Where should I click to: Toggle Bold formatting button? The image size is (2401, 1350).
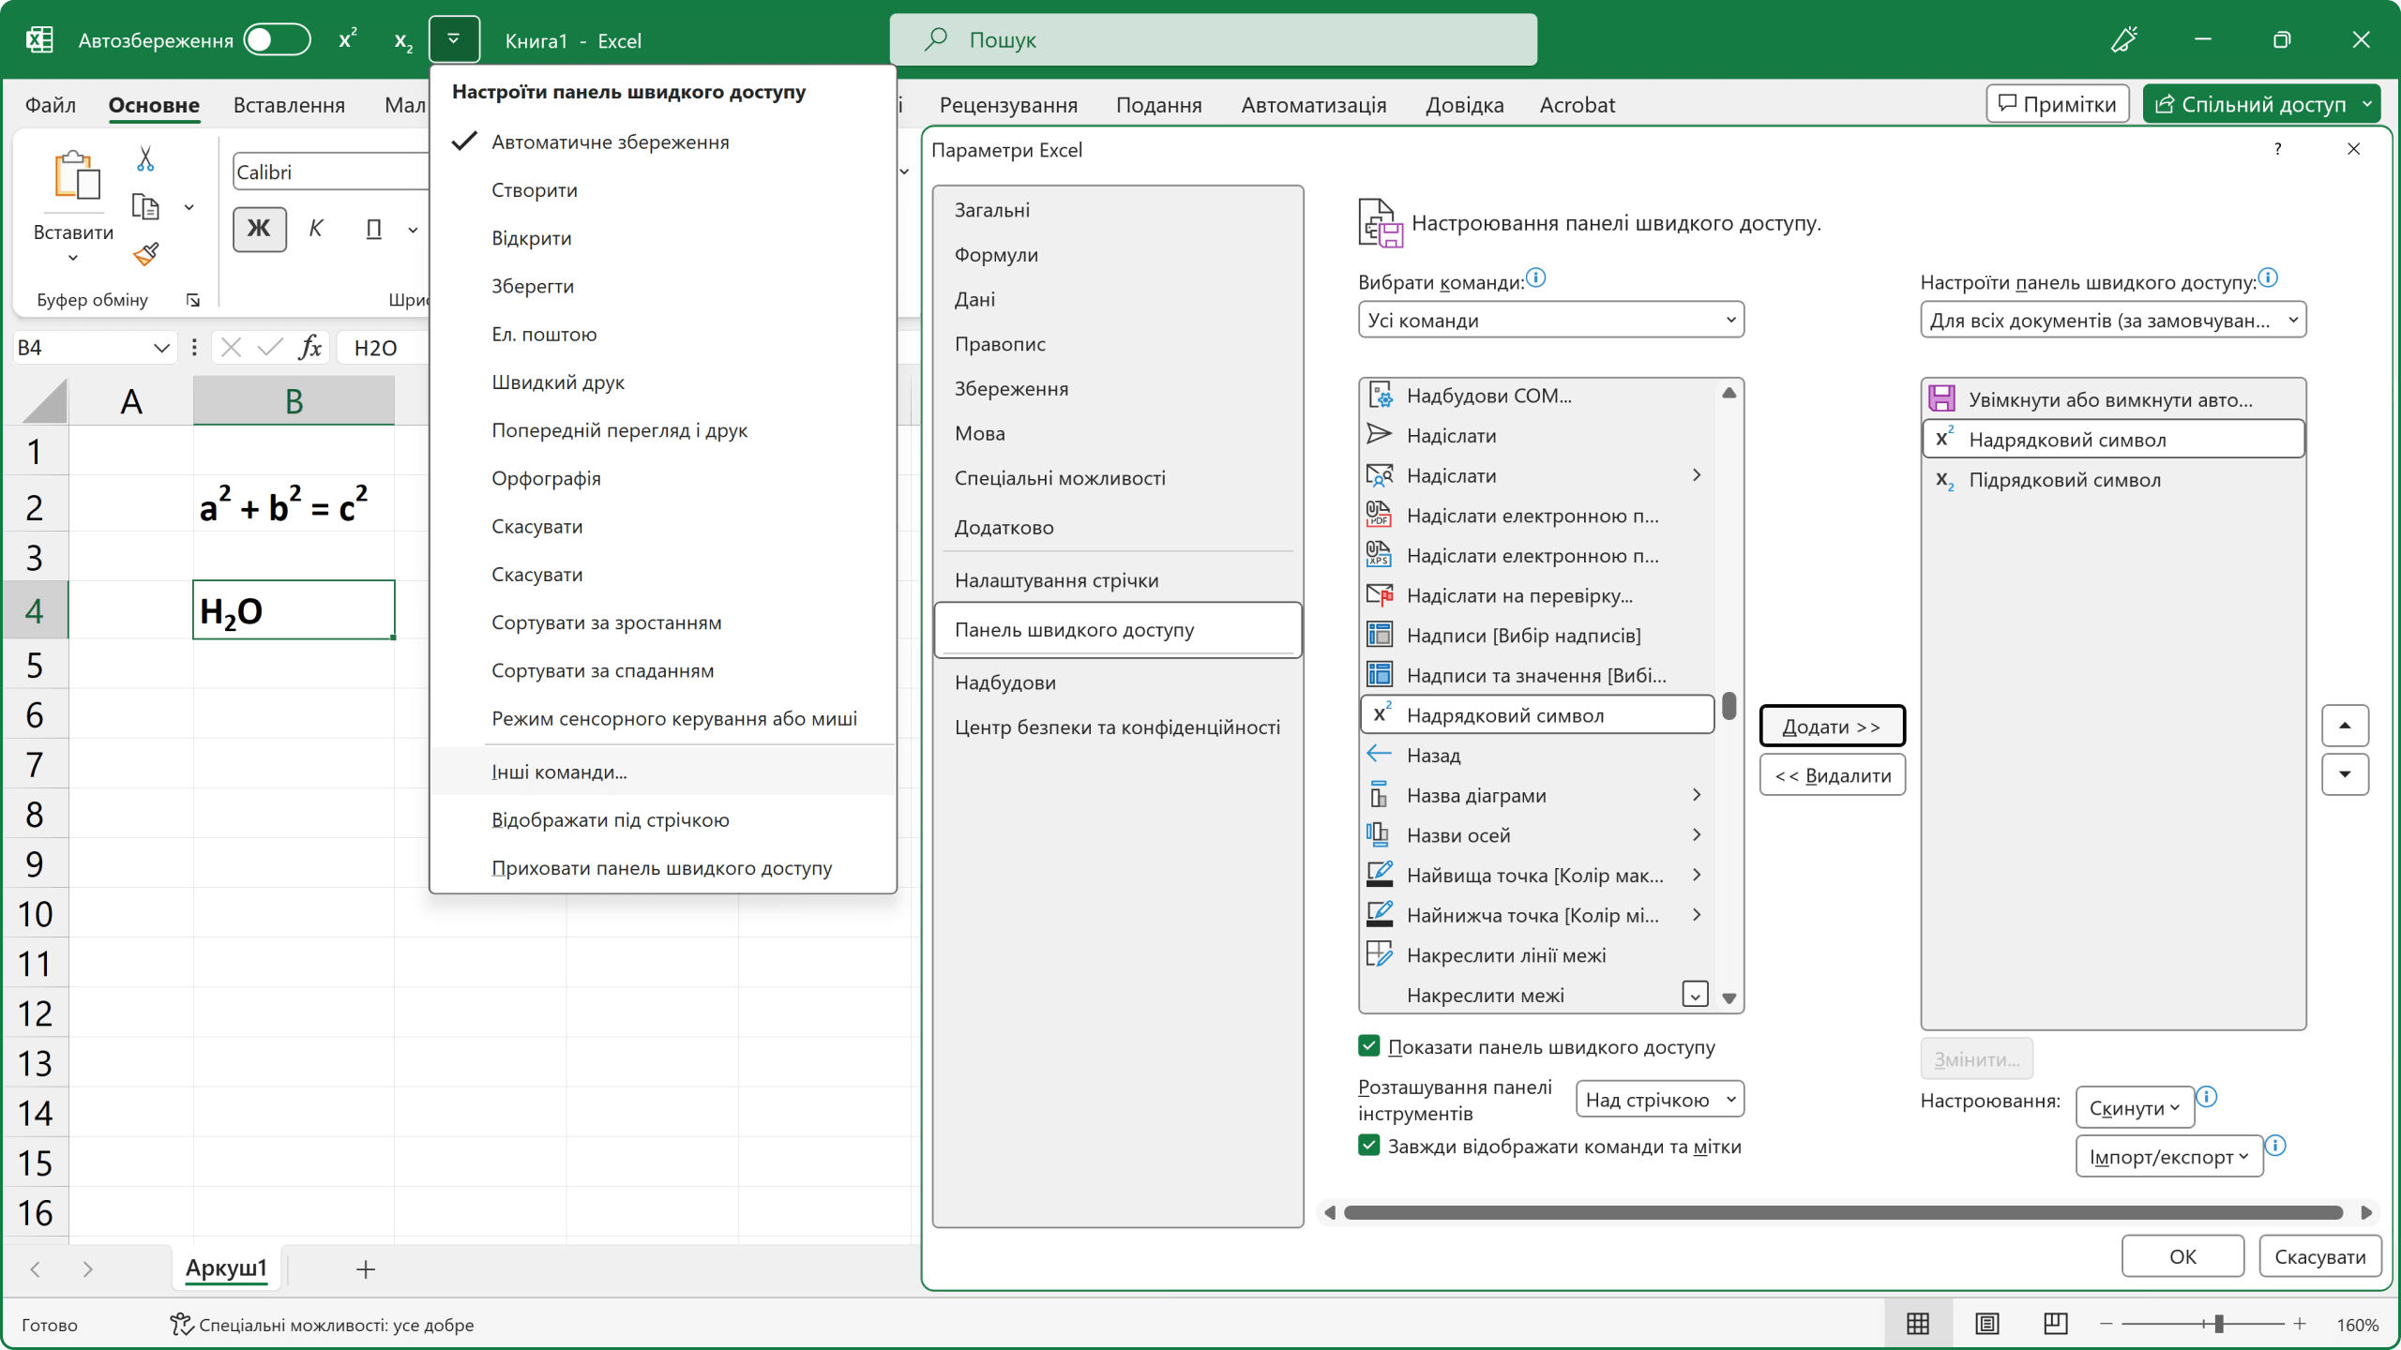(x=259, y=229)
